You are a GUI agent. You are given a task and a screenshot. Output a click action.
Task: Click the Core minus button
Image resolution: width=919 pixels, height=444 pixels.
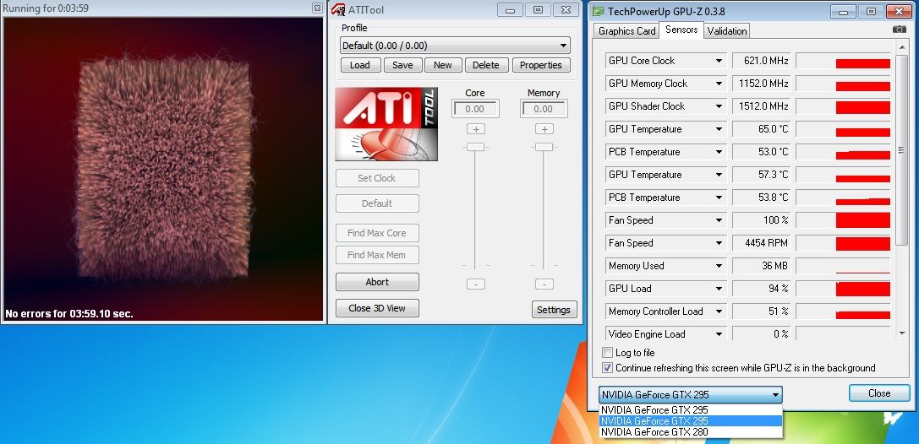pyautogui.click(x=475, y=284)
